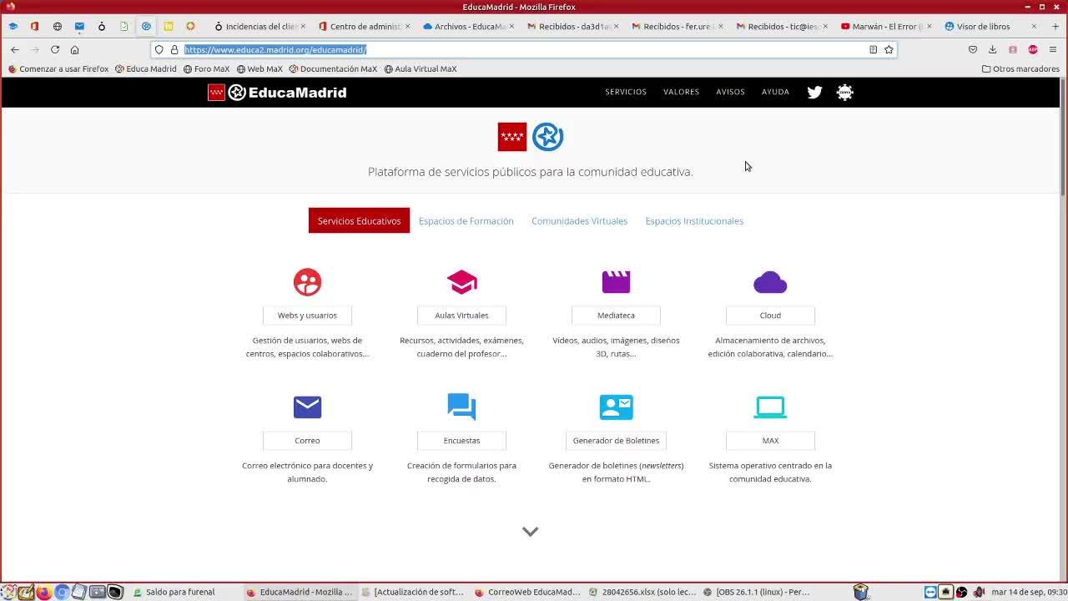The height and width of the screenshot is (601, 1068).
Task: Open the Mediateca clapperboard icon
Action: click(616, 282)
